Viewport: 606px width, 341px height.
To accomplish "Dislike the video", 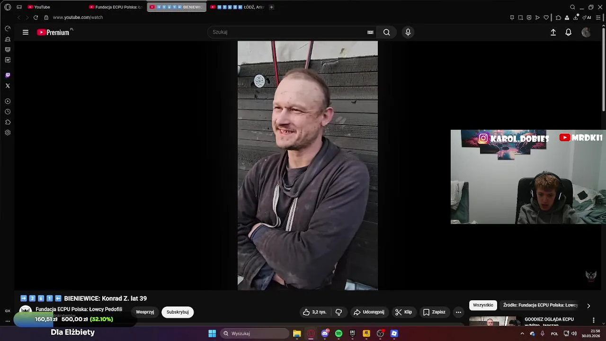I will pos(339,312).
